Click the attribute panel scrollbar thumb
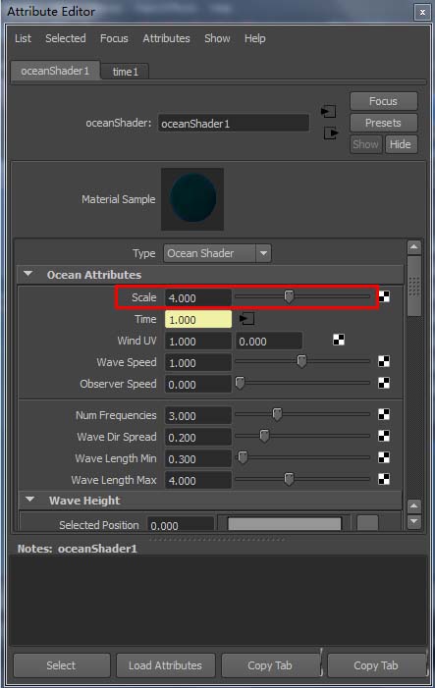The height and width of the screenshot is (688, 435). tap(414, 286)
